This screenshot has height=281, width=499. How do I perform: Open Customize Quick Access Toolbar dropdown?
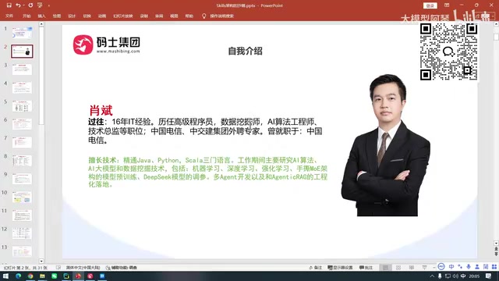coord(48,5)
